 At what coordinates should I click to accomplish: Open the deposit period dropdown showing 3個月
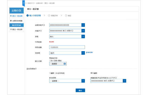pos(67,53)
